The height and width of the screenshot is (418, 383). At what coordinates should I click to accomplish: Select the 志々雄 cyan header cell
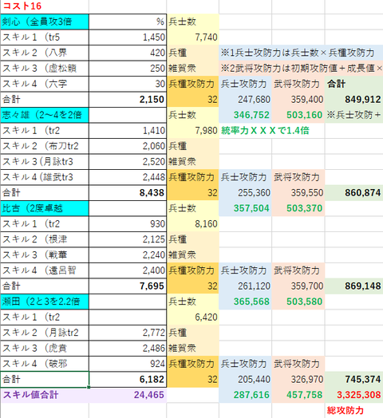coord(45,115)
